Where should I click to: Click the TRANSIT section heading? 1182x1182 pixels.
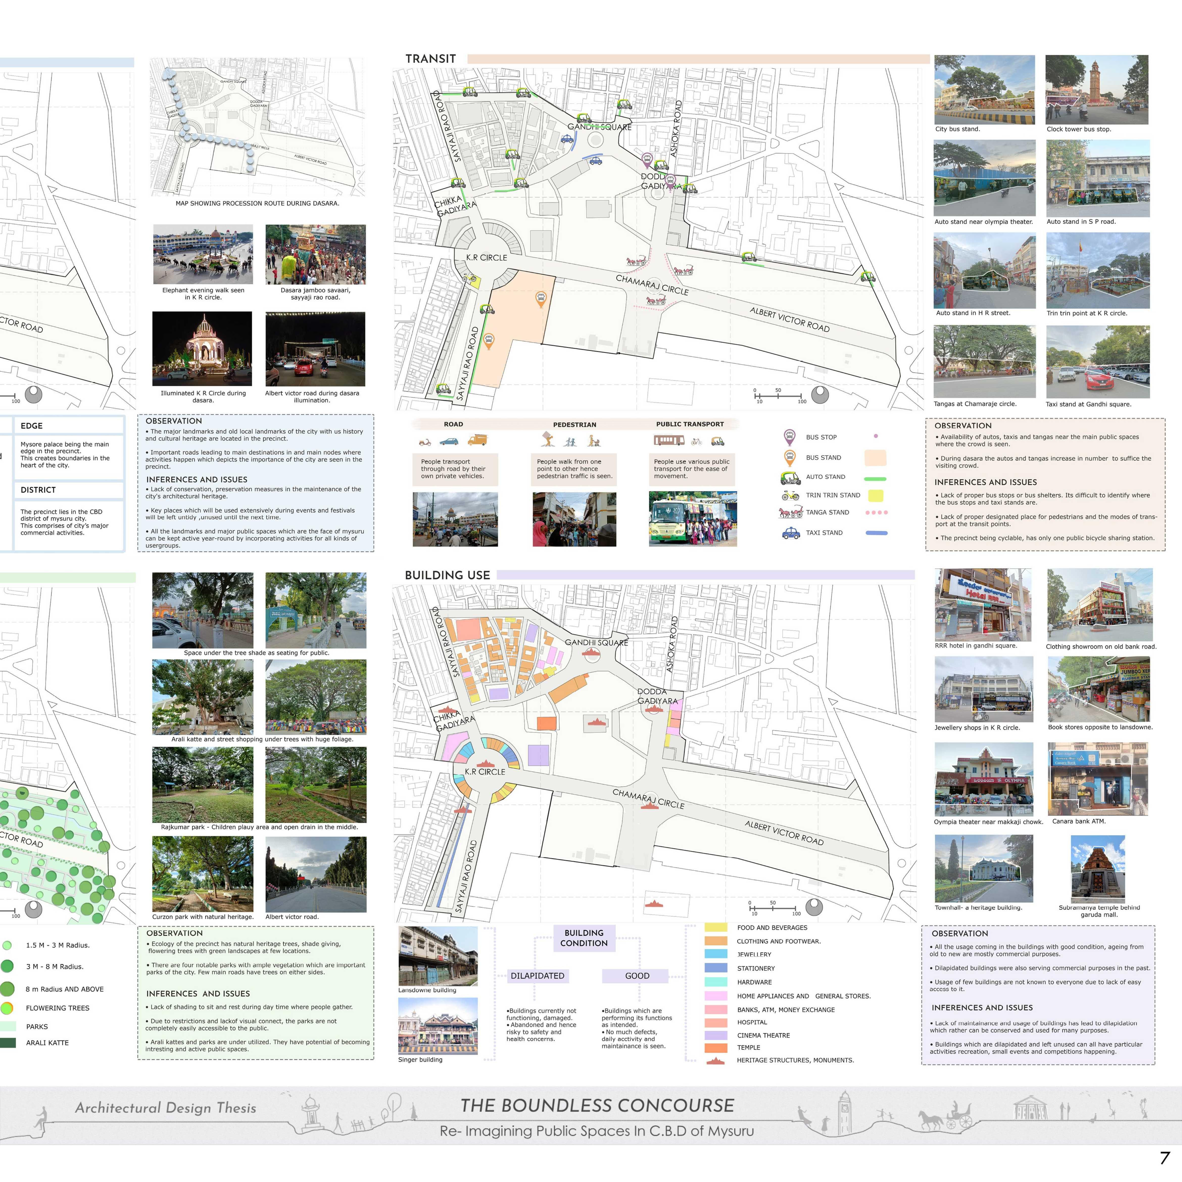(431, 59)
